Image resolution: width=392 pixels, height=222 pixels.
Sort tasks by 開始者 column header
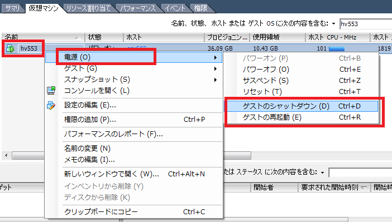pyautogui.click(x=274, y=188)
